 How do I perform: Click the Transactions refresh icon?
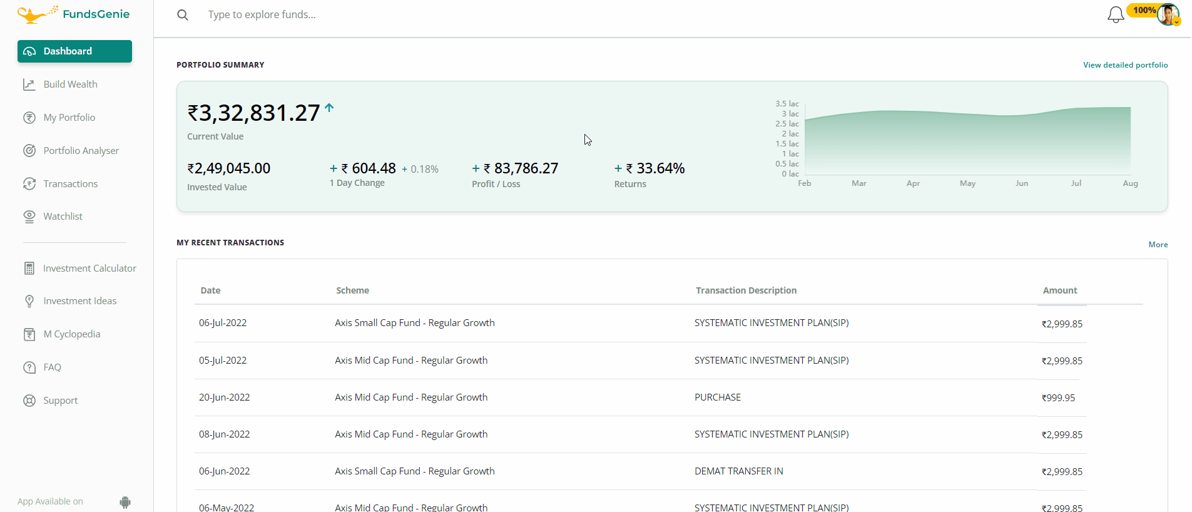29,184
